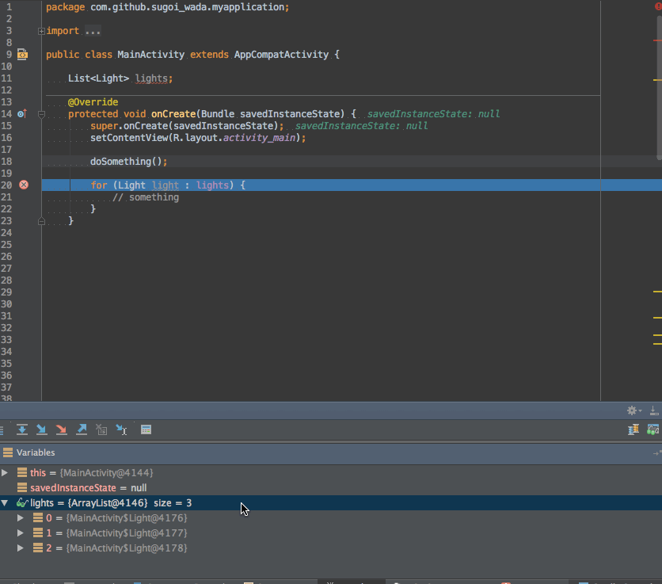The width and height of the screenshot is (662, 584).
Task: Click the Drop Frame icon
Action: pyautogui.click(x=101, y=429)
